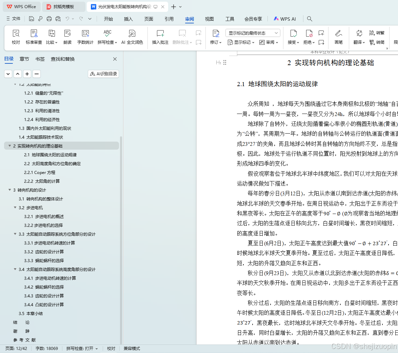Viewport: 398px width, 353px height.
Task: Click the plus icon in outline panel
Action: [27, 74]
